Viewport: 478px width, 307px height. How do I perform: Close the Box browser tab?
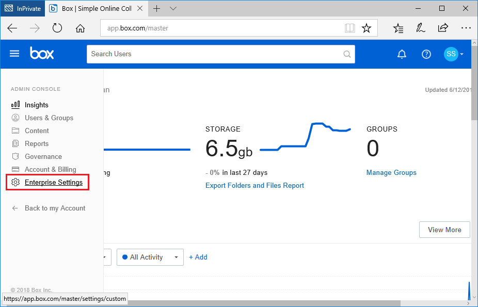click(x=140, y=9)
